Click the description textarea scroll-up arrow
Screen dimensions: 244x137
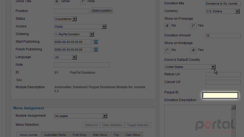click(x=233, y=107)
